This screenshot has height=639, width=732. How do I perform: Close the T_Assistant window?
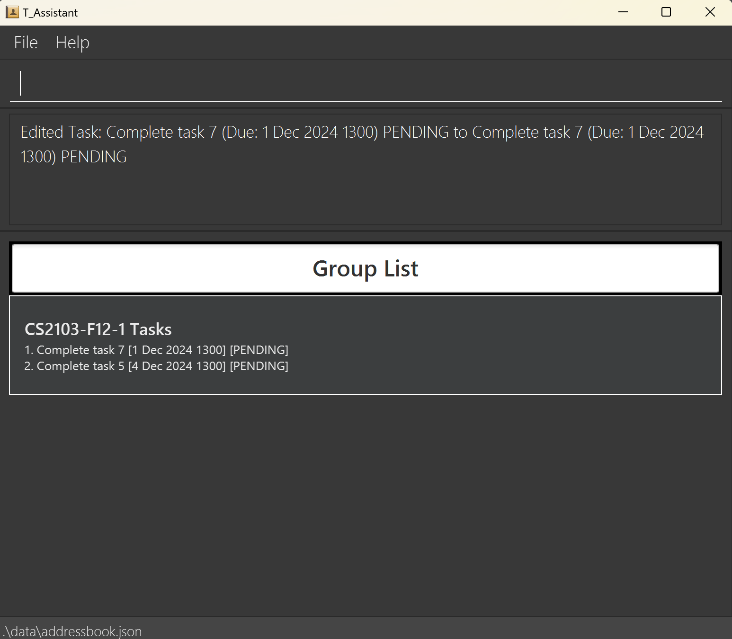710,12
